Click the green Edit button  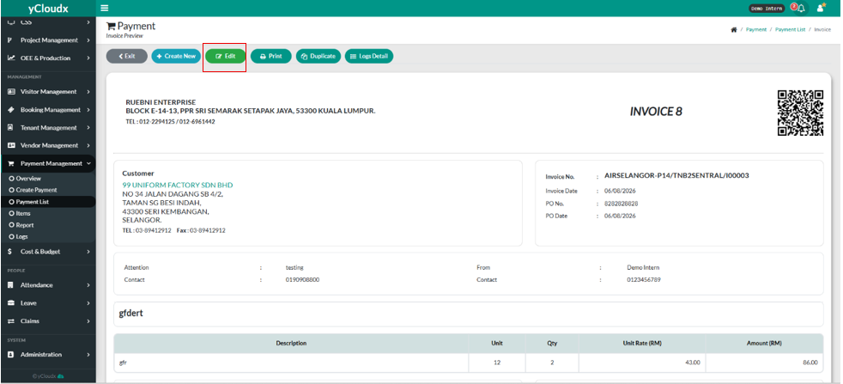pos(225,56)
